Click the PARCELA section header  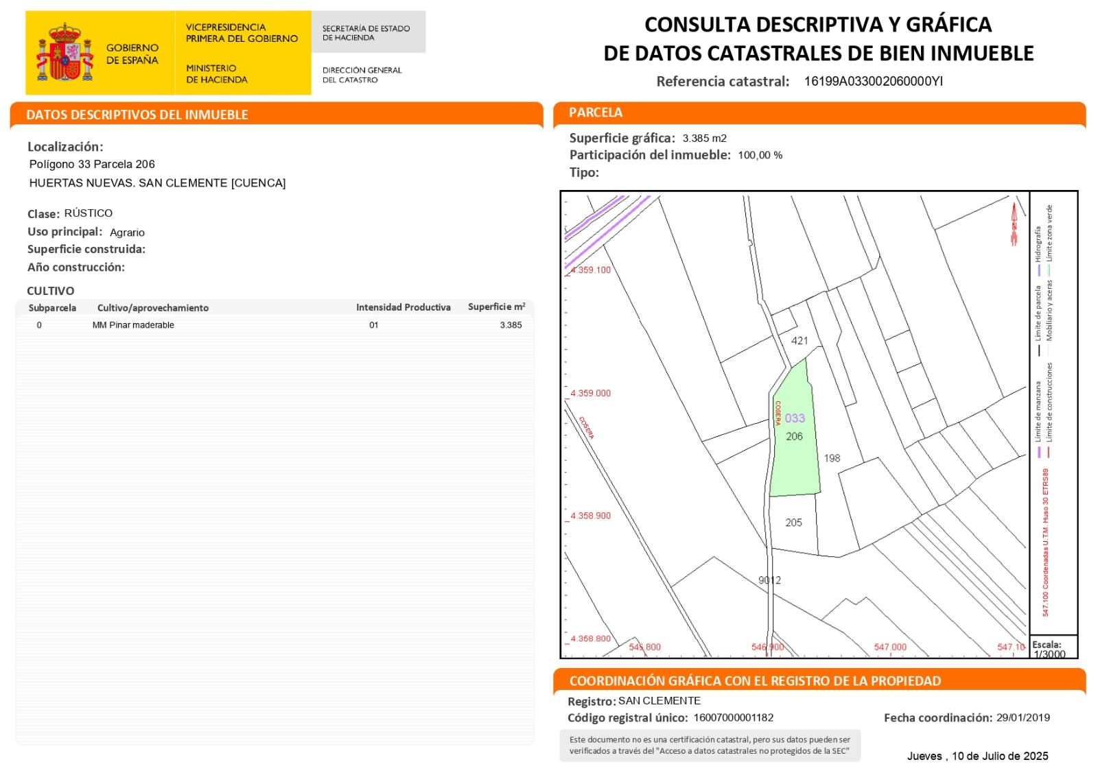pos(596,112)
